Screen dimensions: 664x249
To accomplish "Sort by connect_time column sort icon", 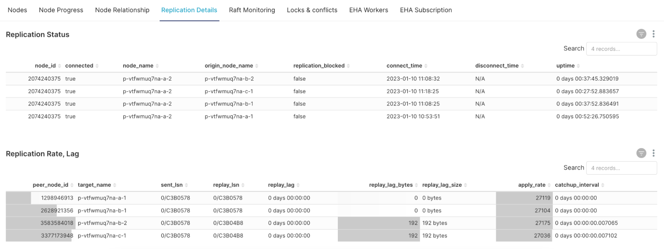I will coord(426,66).
